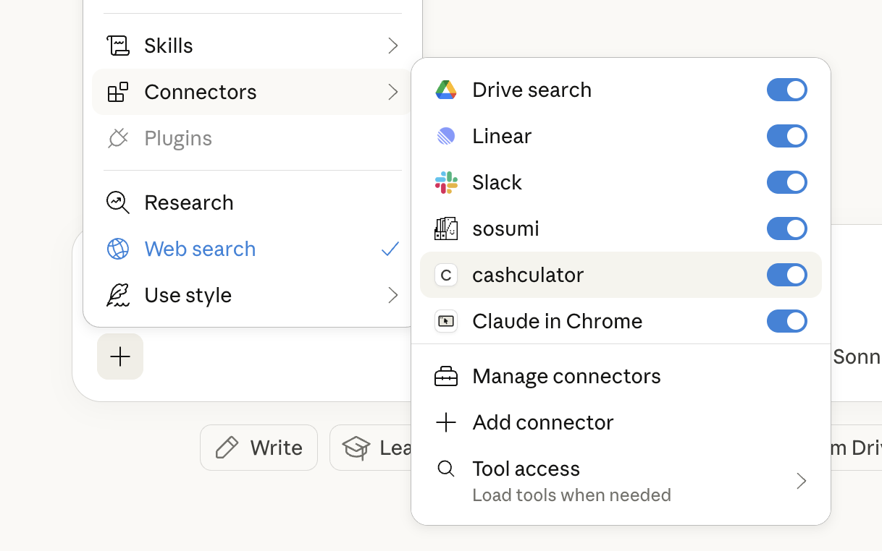Viewport: 882px width, 551px height.
Task: Click the Skills icon in the menu
Action: click(118, 46)
